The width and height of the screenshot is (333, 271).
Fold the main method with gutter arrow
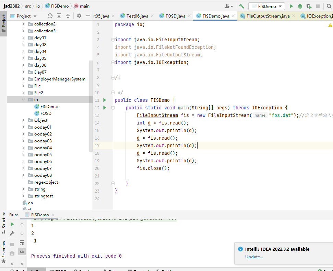113,108
